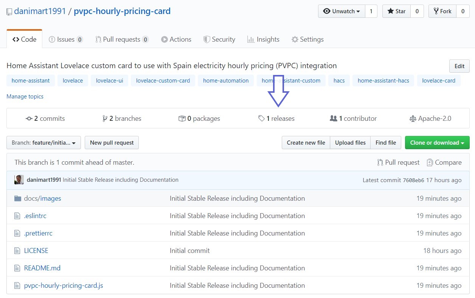
Task: Click the Manage topics link
Action: (25, 97)
